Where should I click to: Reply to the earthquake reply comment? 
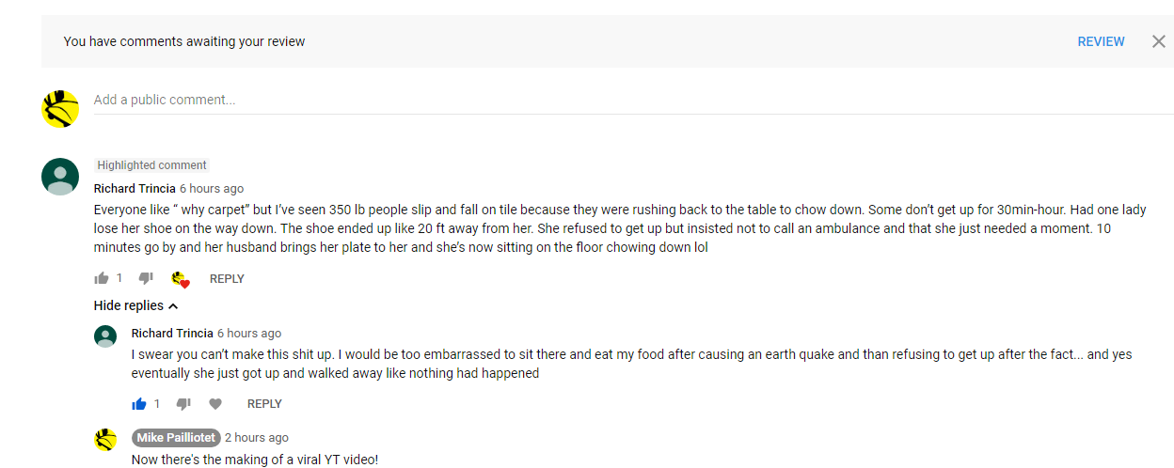[264, 404]
